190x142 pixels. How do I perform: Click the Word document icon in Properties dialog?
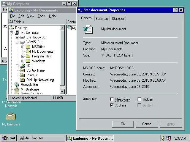coord(88,29)
